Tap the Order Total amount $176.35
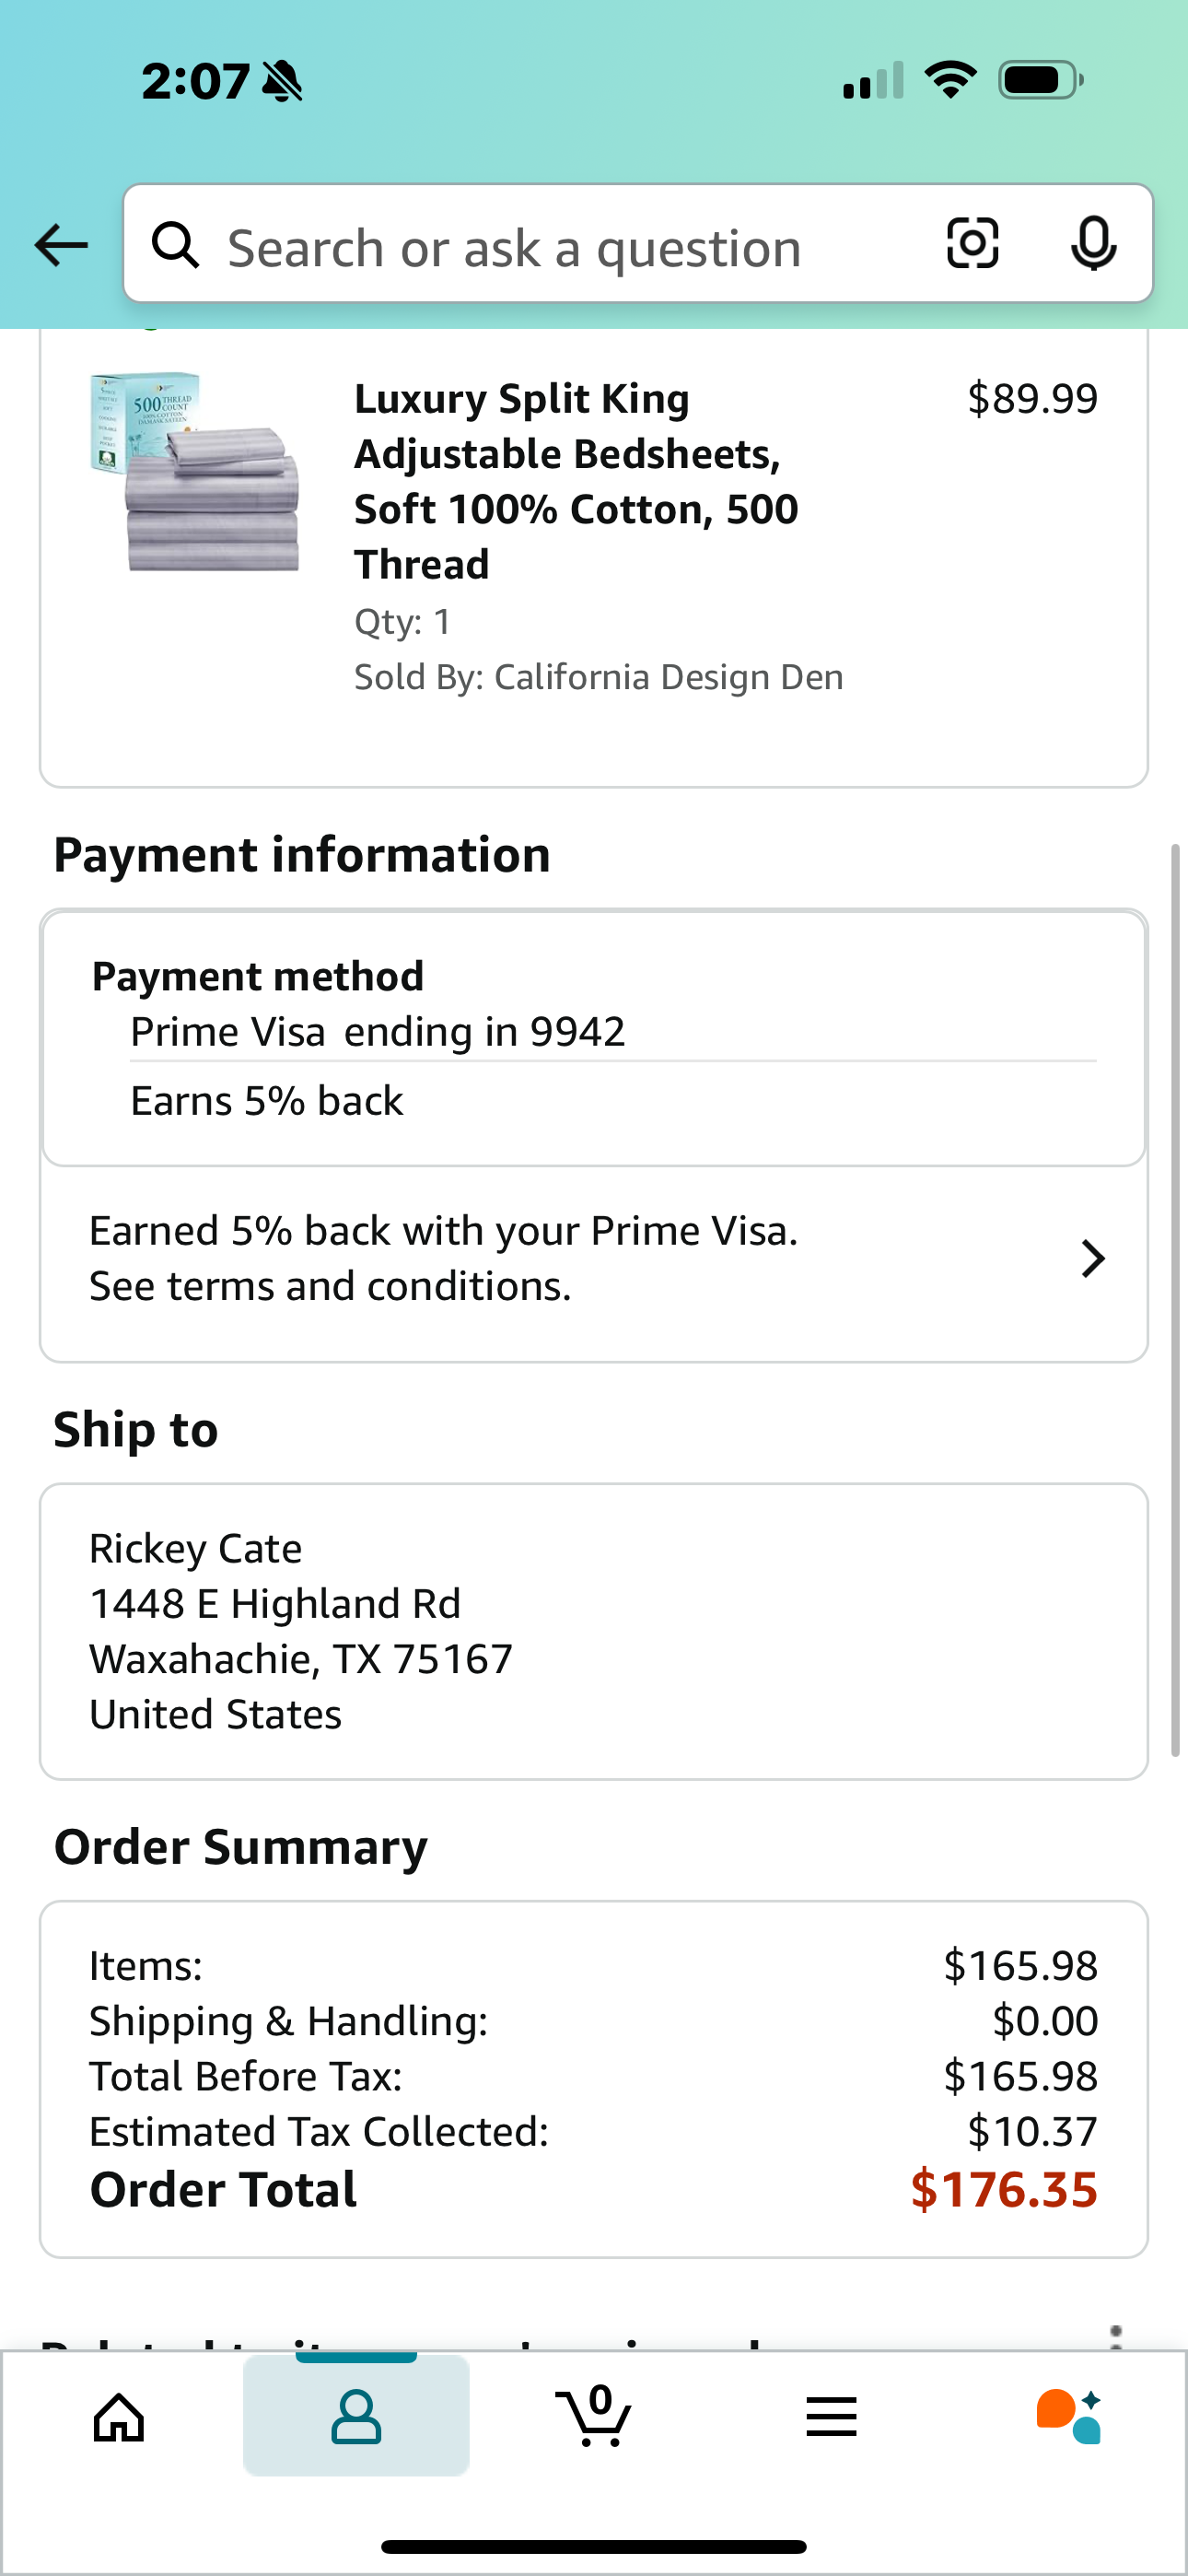1188x2576 pixels. tap(1004, 2190)
